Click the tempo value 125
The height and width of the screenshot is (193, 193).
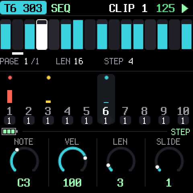tap(166, 8)
